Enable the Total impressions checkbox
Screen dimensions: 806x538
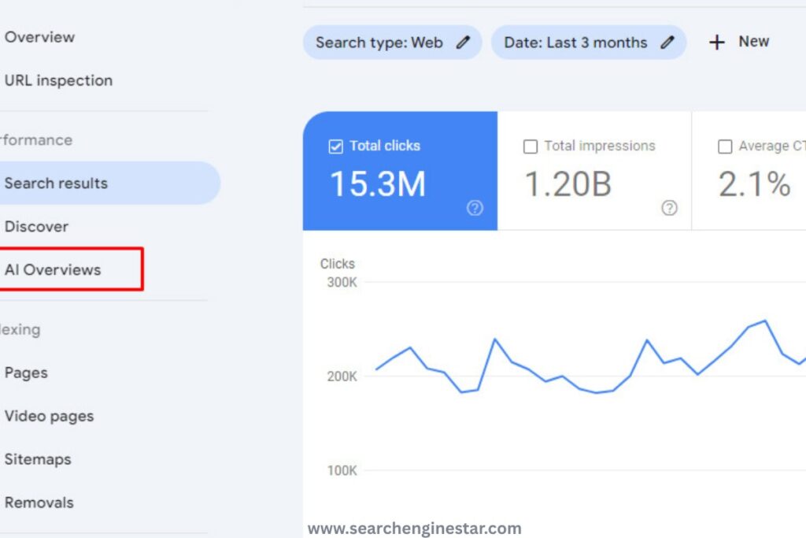point(530,146)
